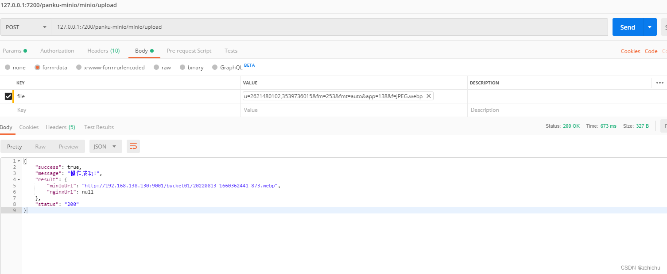Screen dimensions: 667x274
Task: Remove the webp file value with the X
Action: point(428,96)
